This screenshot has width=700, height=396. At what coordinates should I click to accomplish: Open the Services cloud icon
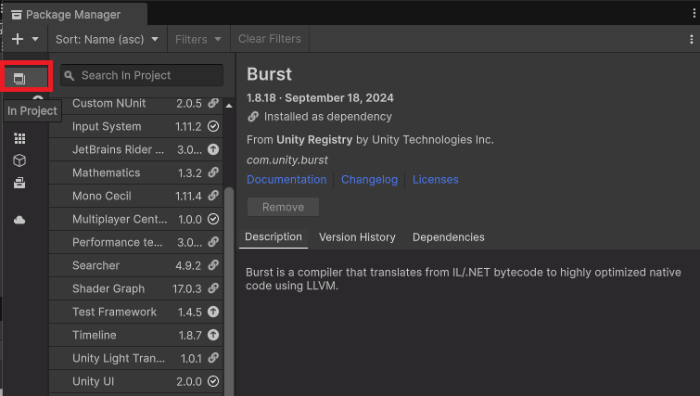click(x=19, y=220)
